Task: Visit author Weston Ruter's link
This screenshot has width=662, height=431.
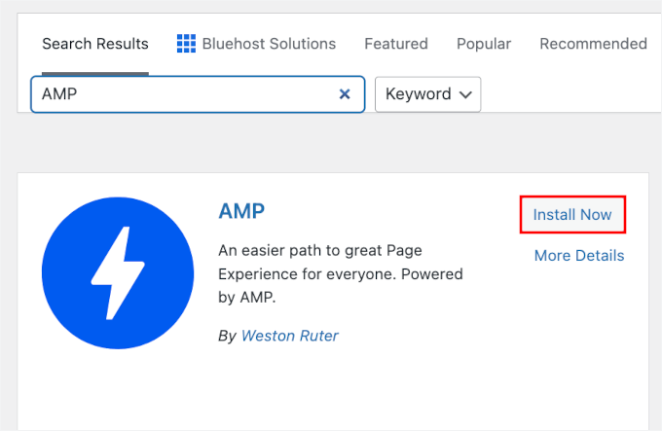Action: [290, 336]
